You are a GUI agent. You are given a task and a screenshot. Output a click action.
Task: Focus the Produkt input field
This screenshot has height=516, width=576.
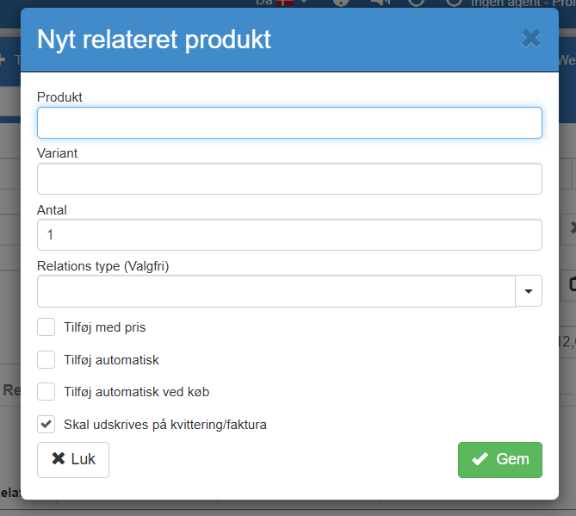[289, 122]
